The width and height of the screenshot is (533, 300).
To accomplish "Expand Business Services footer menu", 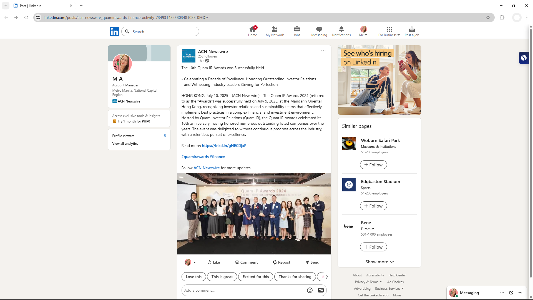I will pyautogui.click(x=389, y=289).
